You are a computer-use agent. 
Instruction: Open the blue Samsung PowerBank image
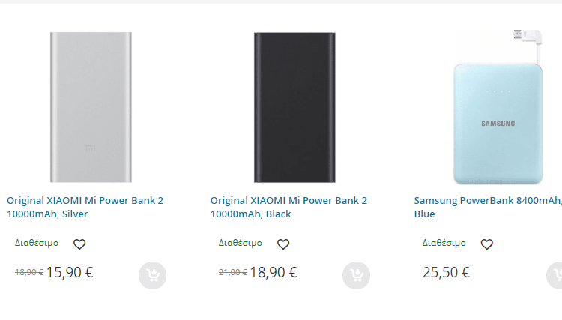pyautogui.click(x=498, y=106)
